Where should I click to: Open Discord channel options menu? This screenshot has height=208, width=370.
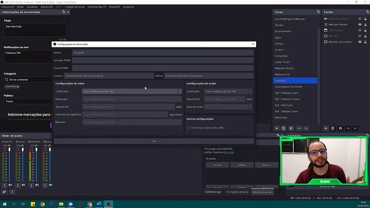pos(18,185)
